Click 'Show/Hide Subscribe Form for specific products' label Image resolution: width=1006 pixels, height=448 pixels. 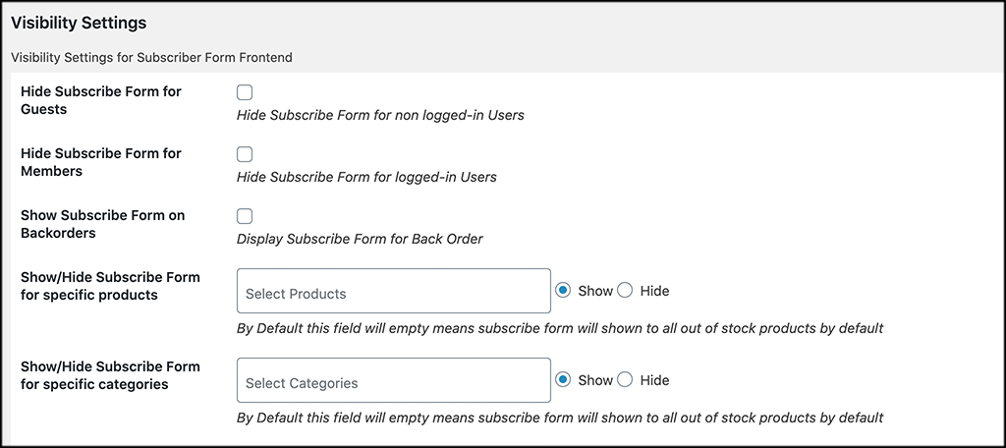coord(110,286)
